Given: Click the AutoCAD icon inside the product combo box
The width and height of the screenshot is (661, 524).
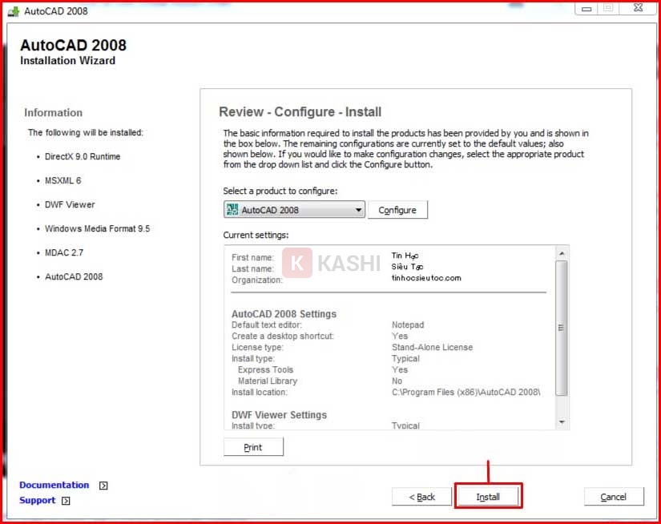Looking at the screenshot, I should click(x=232, y=210).
